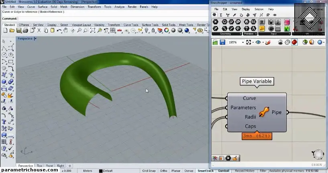Open the Grasshopper open file icon

(x=216, y=42)
